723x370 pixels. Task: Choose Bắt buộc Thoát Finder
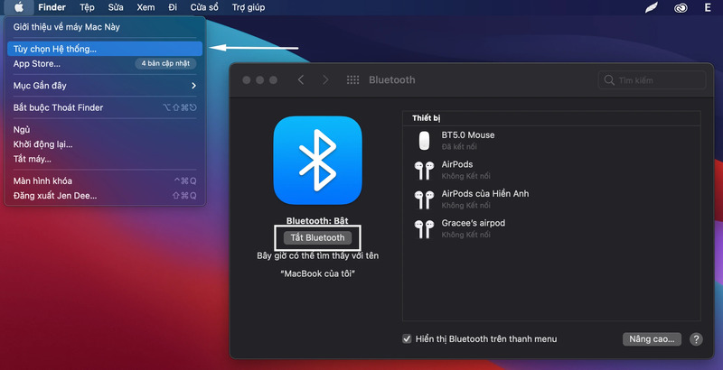point(105,107)
